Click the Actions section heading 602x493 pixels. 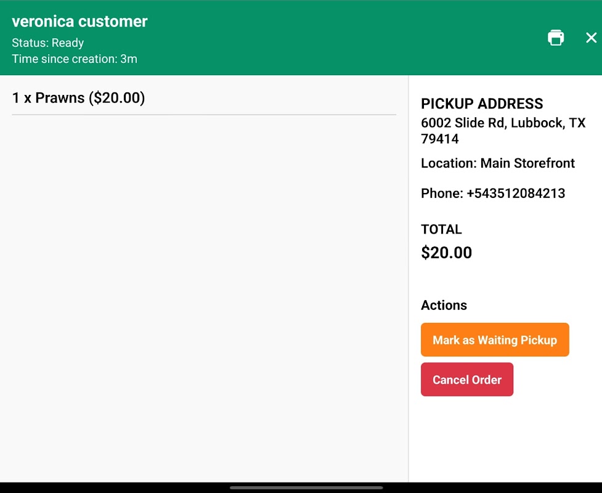pos(444,305)
